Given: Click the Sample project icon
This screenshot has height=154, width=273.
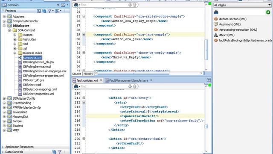Looking at the screenshot, I should [x=9, y=121].
